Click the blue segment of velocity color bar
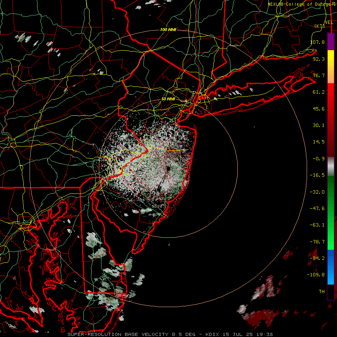Image resolution: width=337 pixels, height=337 pixels. tap(331, 267)
